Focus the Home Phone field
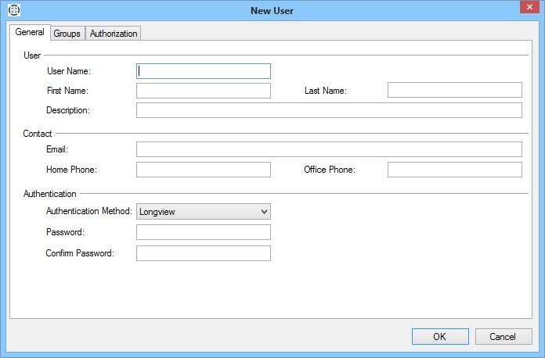The height and width of the screenshot is (358, 545). click(204, 170)
